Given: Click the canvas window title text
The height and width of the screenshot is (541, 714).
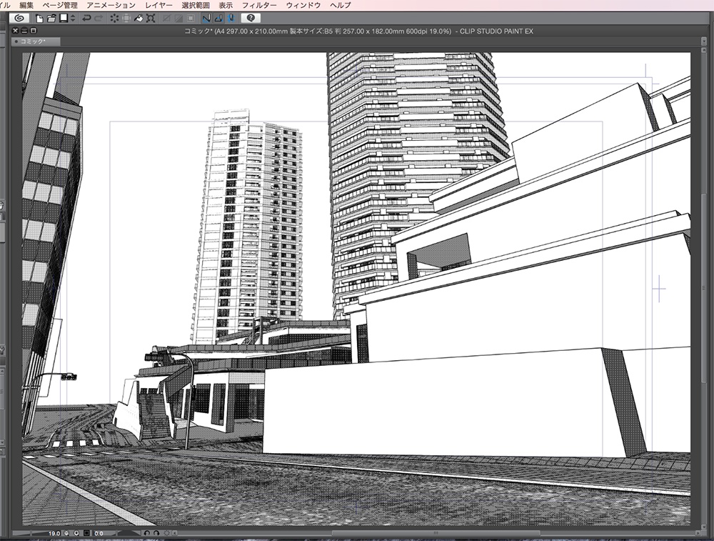Looking at the screenshot, I should [x=358, y=31].
